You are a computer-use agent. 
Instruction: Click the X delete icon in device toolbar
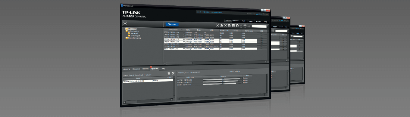(225, 26)
